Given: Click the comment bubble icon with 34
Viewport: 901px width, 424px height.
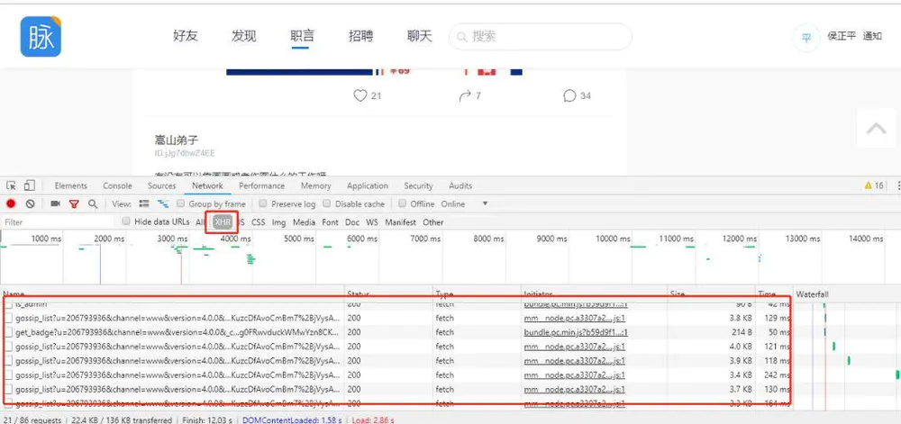Looking at the screenshot, I should (569, 95).
